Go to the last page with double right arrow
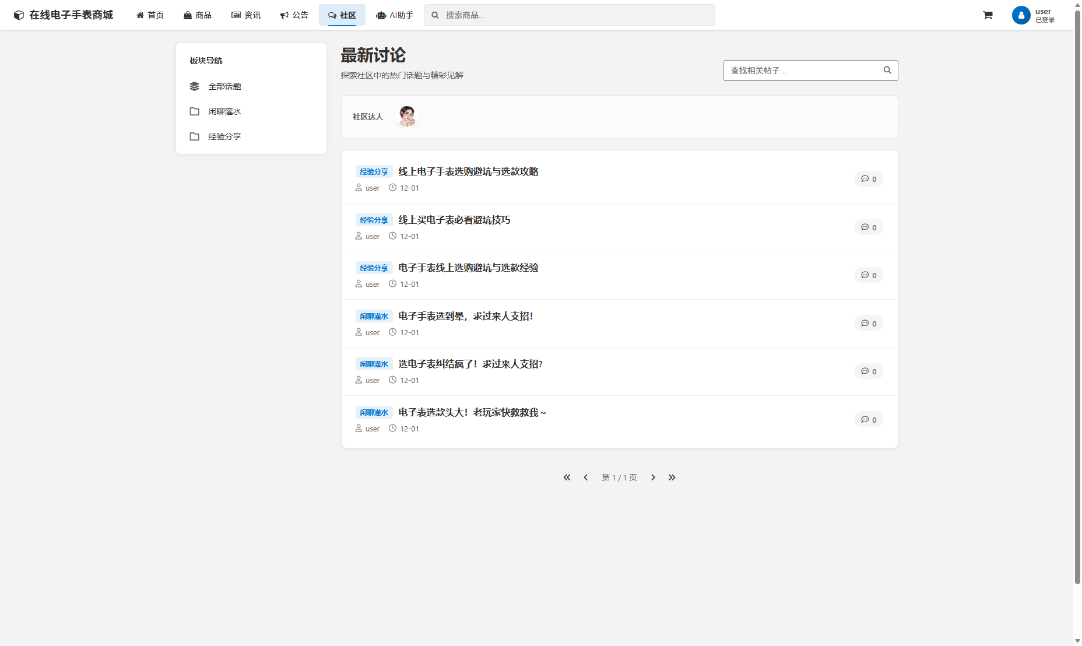The height and width of the screenshot is (646, 1082). (x=672, y=477)
